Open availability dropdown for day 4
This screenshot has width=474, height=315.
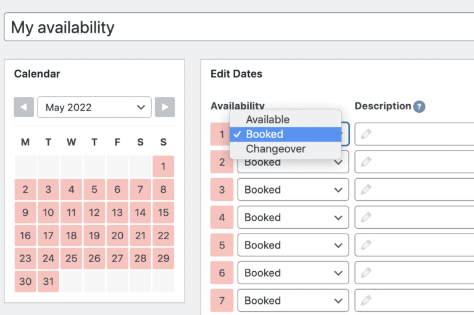[293, 218]
